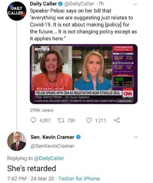Open Sen. Kevin Cramer's profile picture
This screenshot has height=183, width=153.
pos(17,141)
